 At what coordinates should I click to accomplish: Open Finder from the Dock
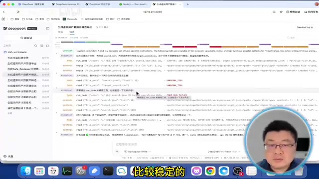[x=25, y=171]
